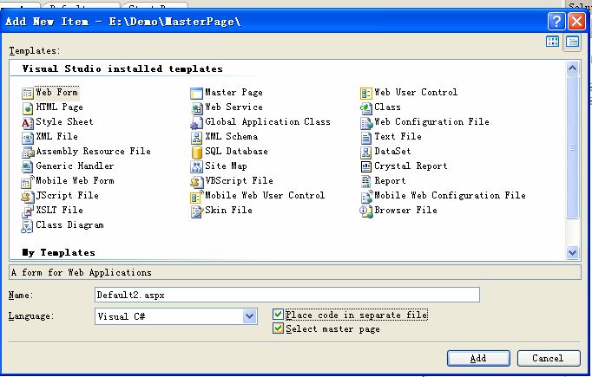
Task: Uncheck Place code in separate file
Action: (x=279, y=314)
